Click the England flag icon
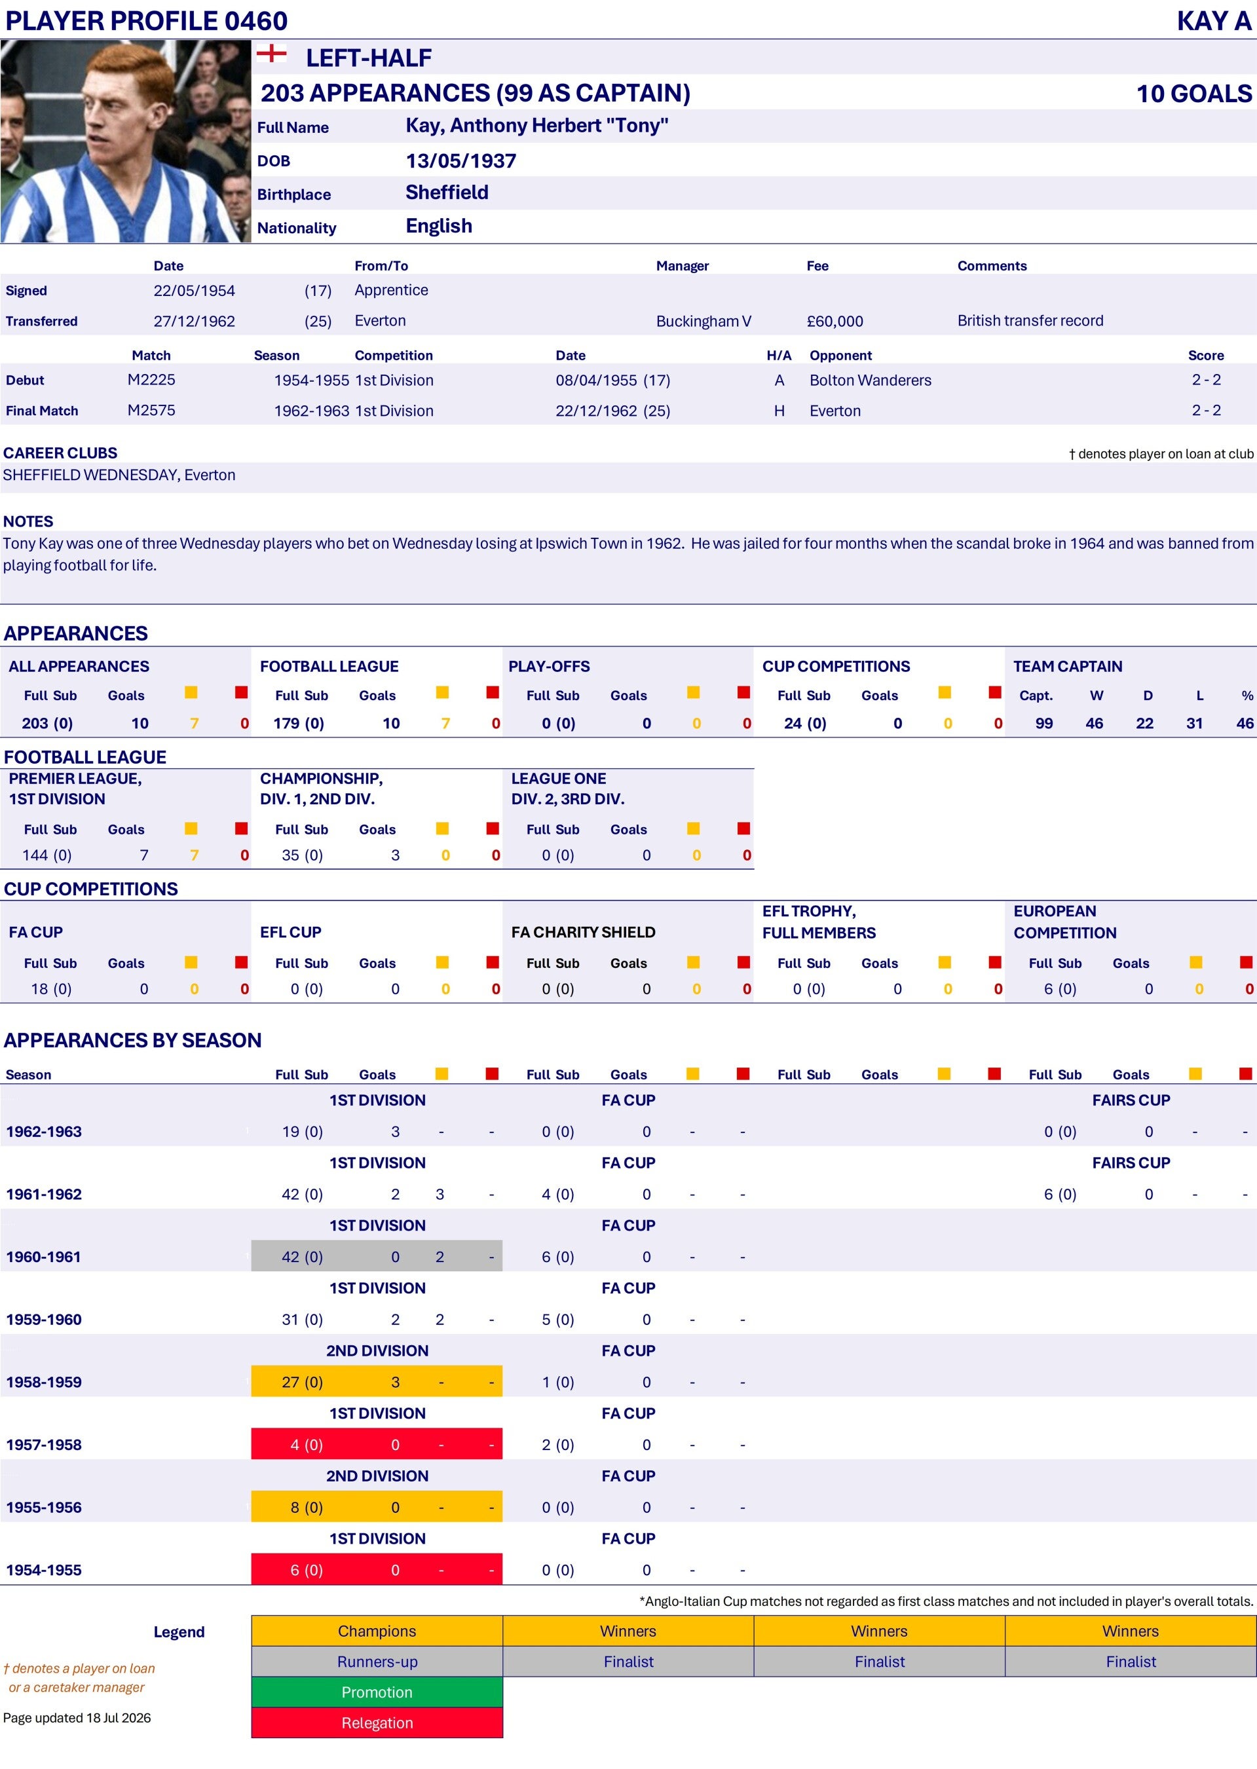 click(271, 54)
